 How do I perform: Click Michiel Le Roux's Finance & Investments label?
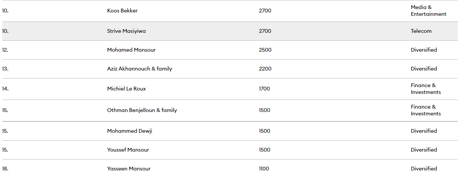426,89
